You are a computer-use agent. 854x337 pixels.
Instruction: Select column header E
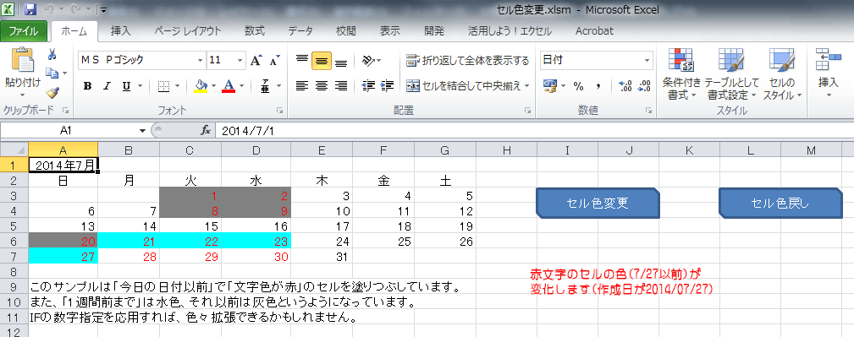pyautogui.click(x=322, y=150)
